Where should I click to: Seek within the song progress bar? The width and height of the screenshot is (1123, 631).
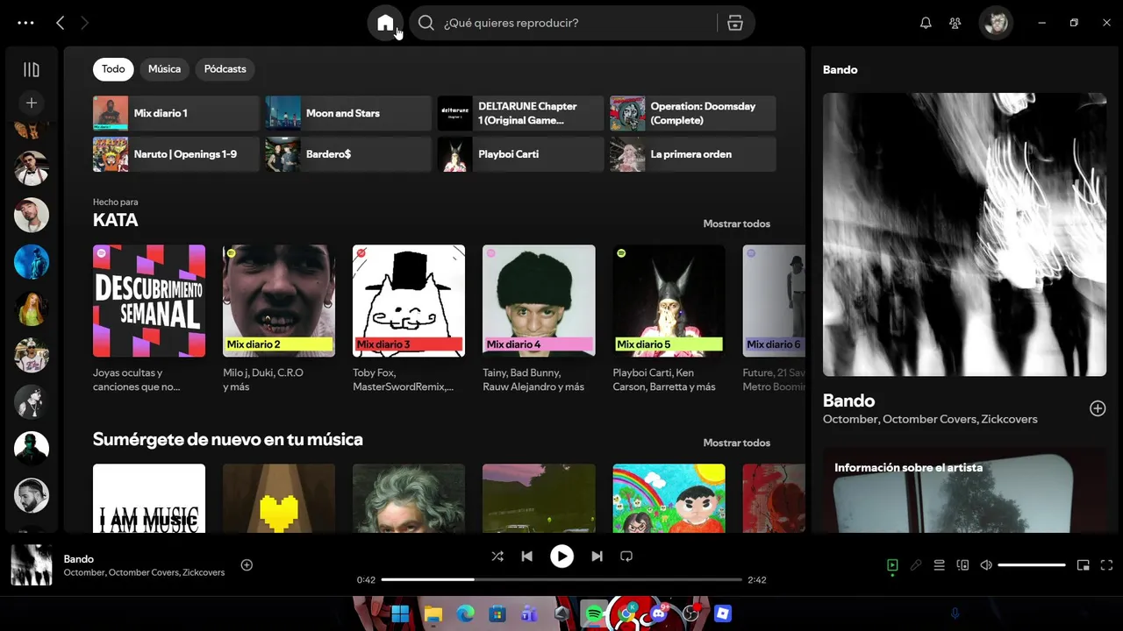point(561,579)
